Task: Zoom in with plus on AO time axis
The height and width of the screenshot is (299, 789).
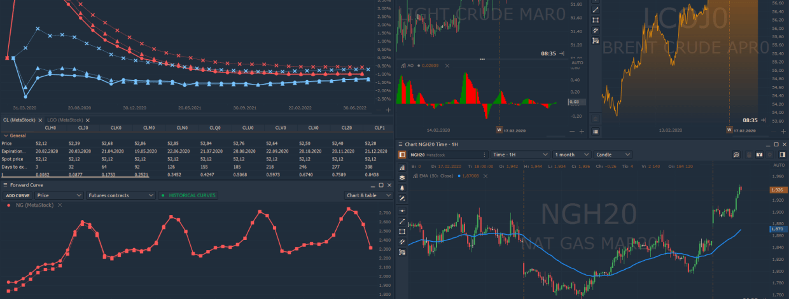Action: [582, 131]
